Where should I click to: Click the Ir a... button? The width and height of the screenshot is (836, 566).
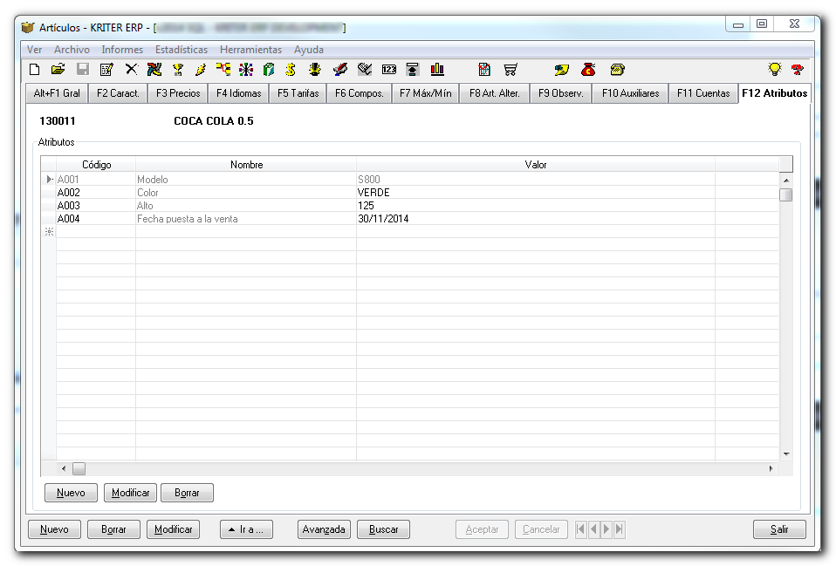coord(246,529)
